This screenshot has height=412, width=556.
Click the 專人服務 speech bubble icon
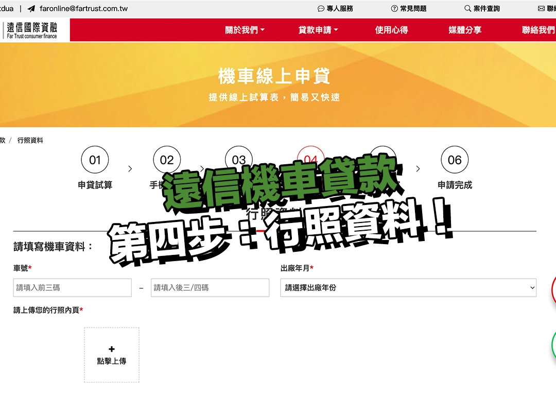321,9
